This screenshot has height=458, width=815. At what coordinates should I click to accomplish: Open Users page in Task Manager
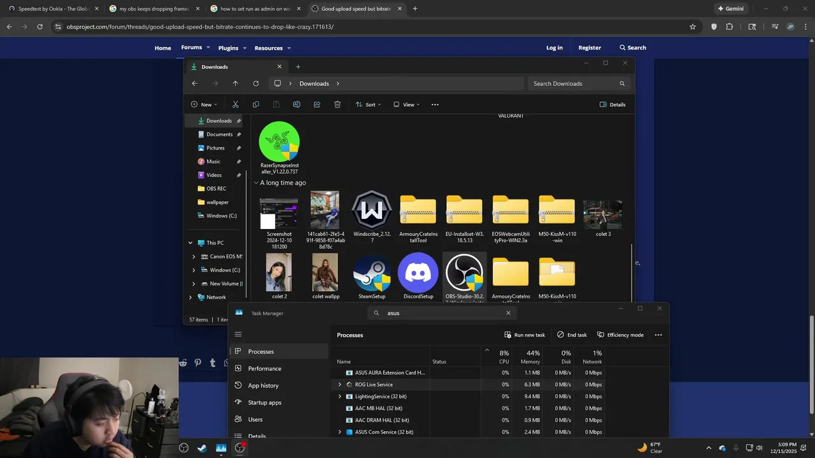click(x=278, y=419)
